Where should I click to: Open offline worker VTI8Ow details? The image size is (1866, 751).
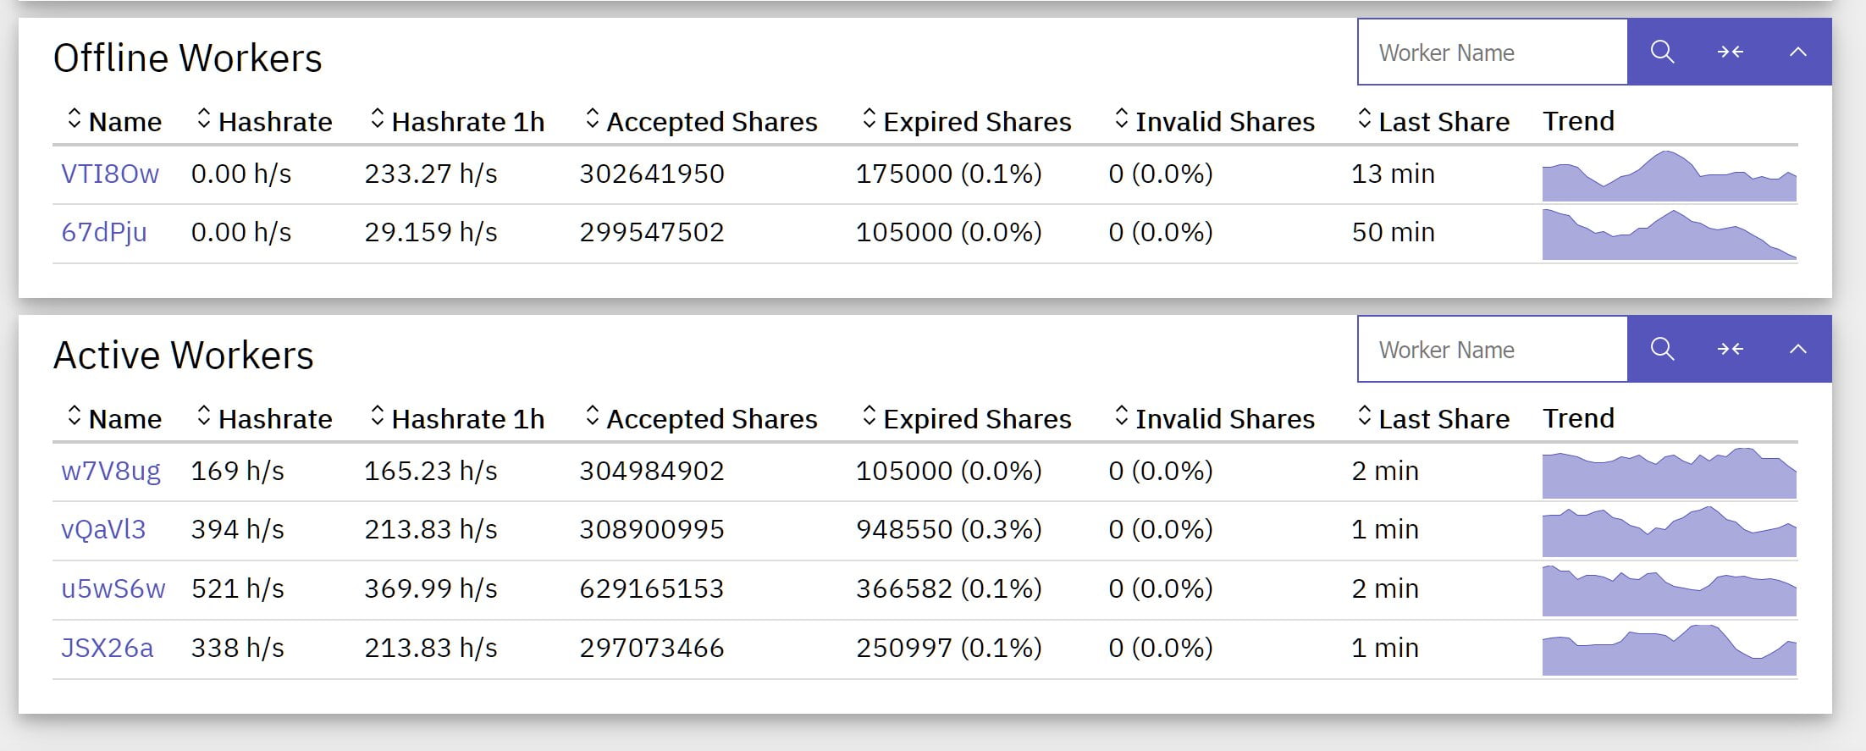click(x=110, y=174)
